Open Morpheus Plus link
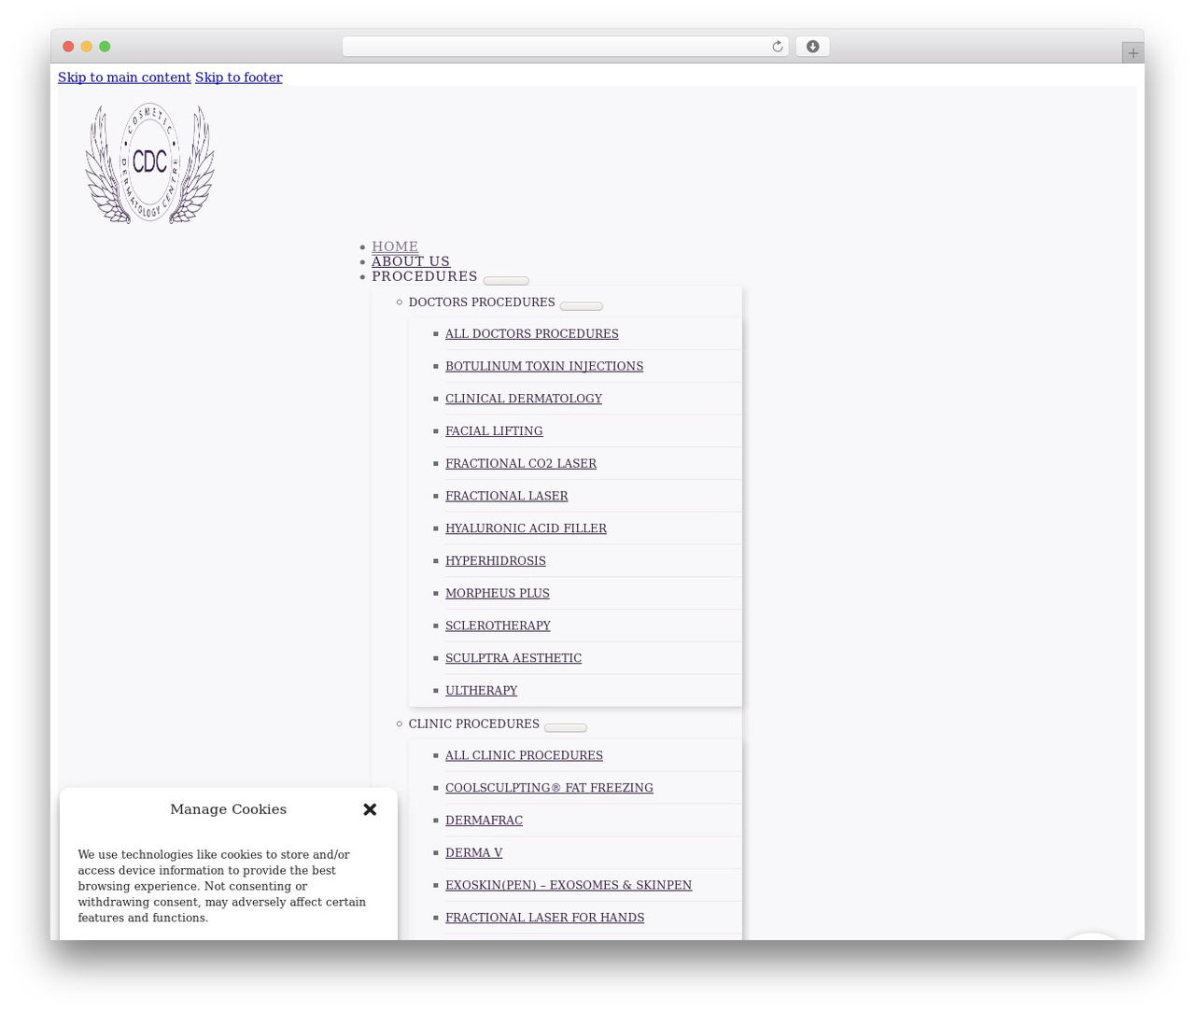This screenshot has width=1195, height=1012. 498,593
